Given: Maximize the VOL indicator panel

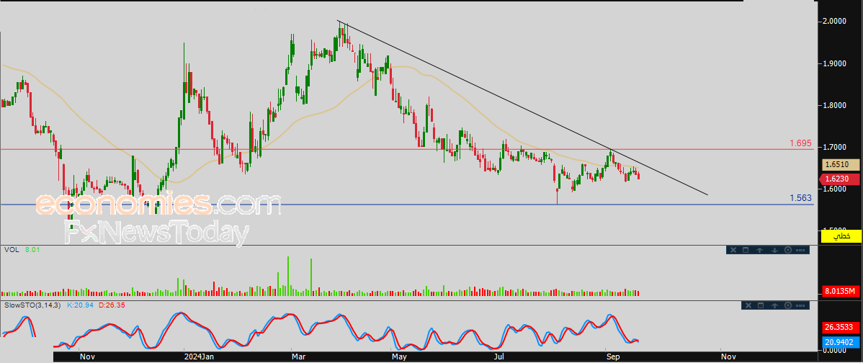Looking at the screenshot, I should (746, 250).
